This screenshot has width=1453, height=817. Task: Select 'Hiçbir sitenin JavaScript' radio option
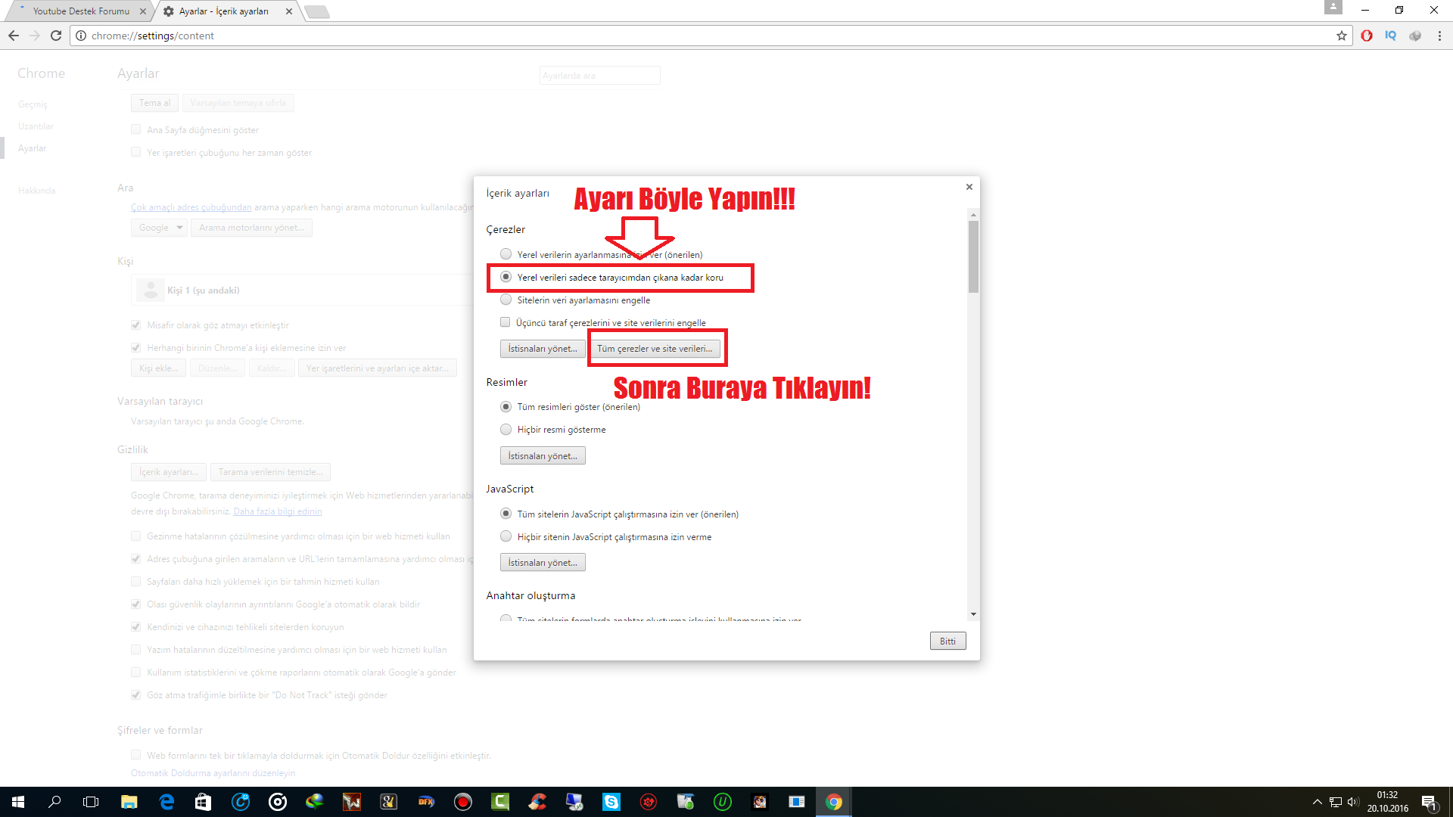pyautogui.click(x=506, y=536)
